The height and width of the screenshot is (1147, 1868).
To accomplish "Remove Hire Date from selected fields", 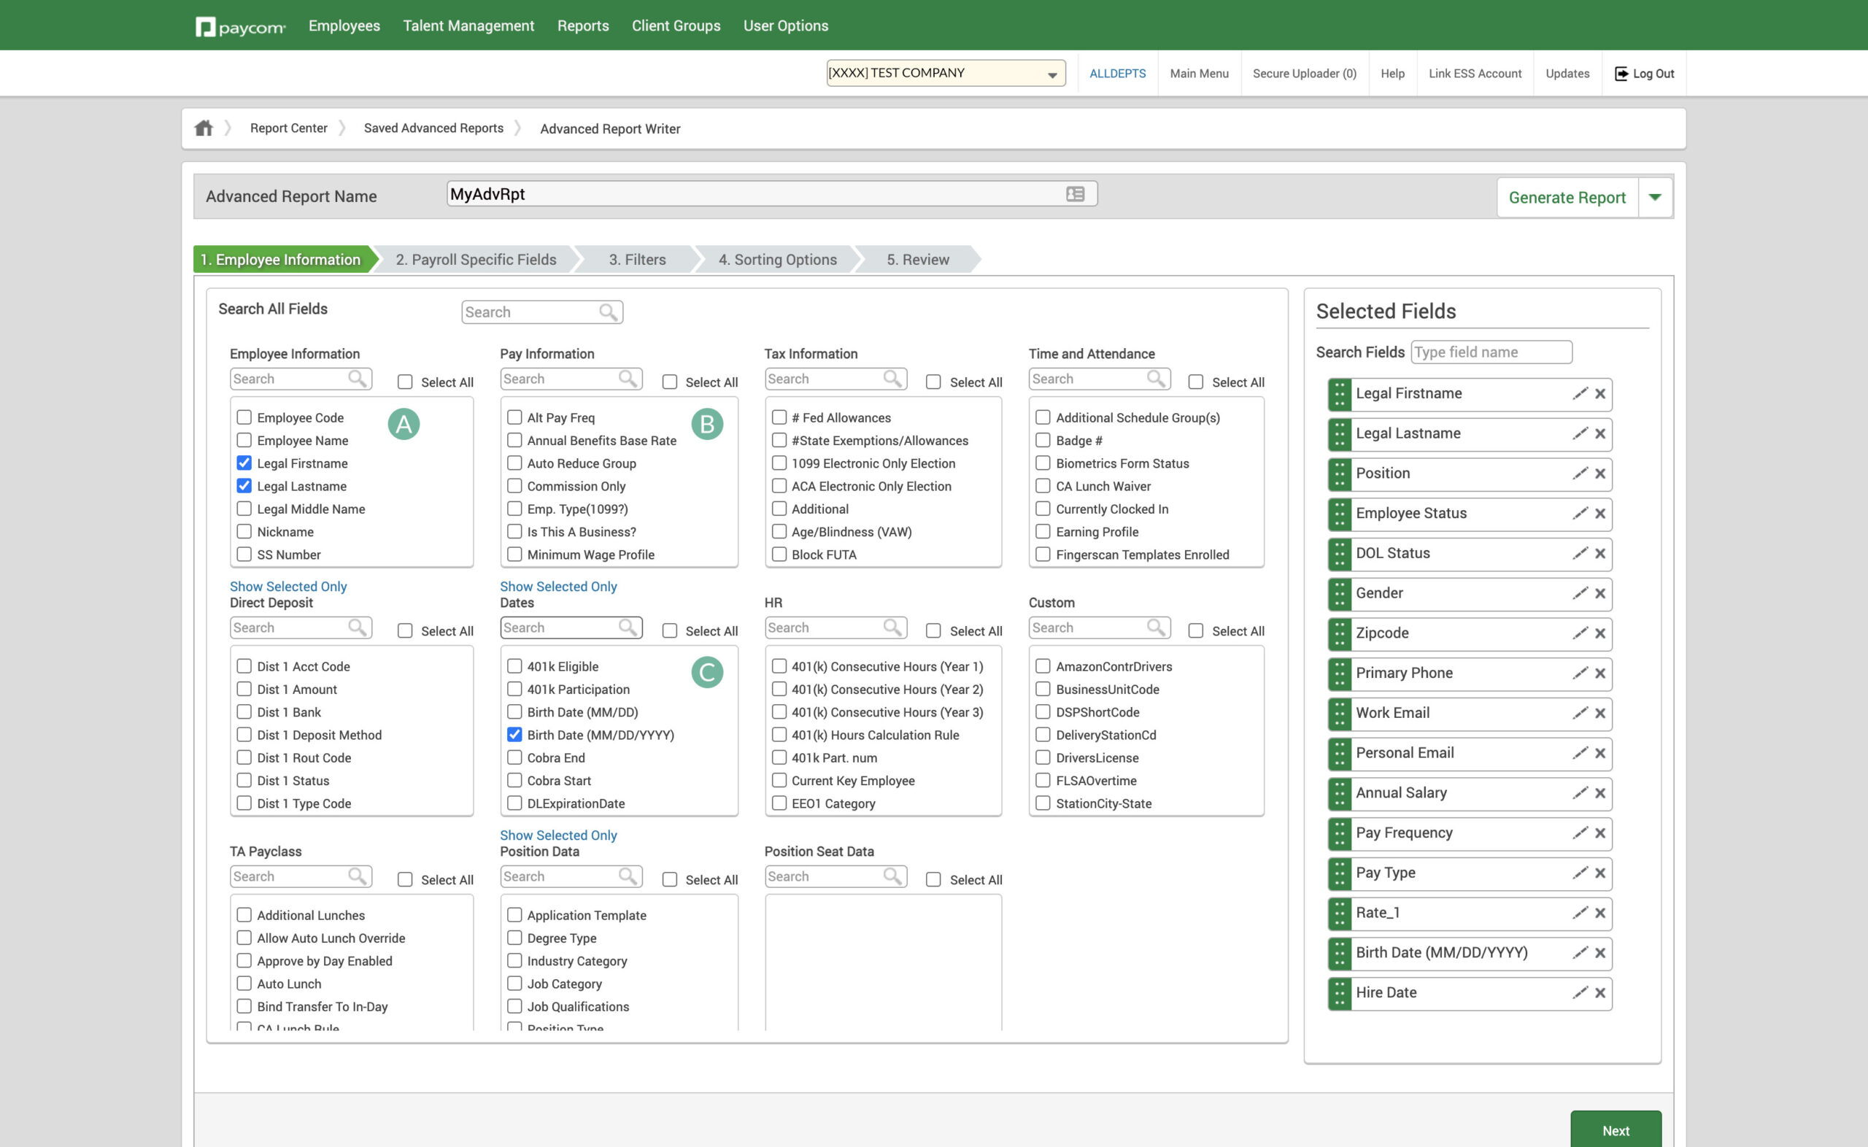I will pyautogui.click(x=1600, y=993).
